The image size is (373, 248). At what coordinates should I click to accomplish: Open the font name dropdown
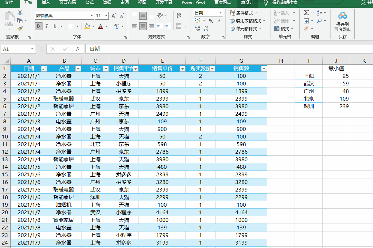[92, 16]
